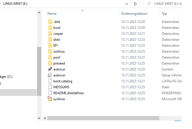The image size is (192, 129).
Task: Select the (C:) drive in navigation pane
Action: pyautogui.click(x=6, y=77)
